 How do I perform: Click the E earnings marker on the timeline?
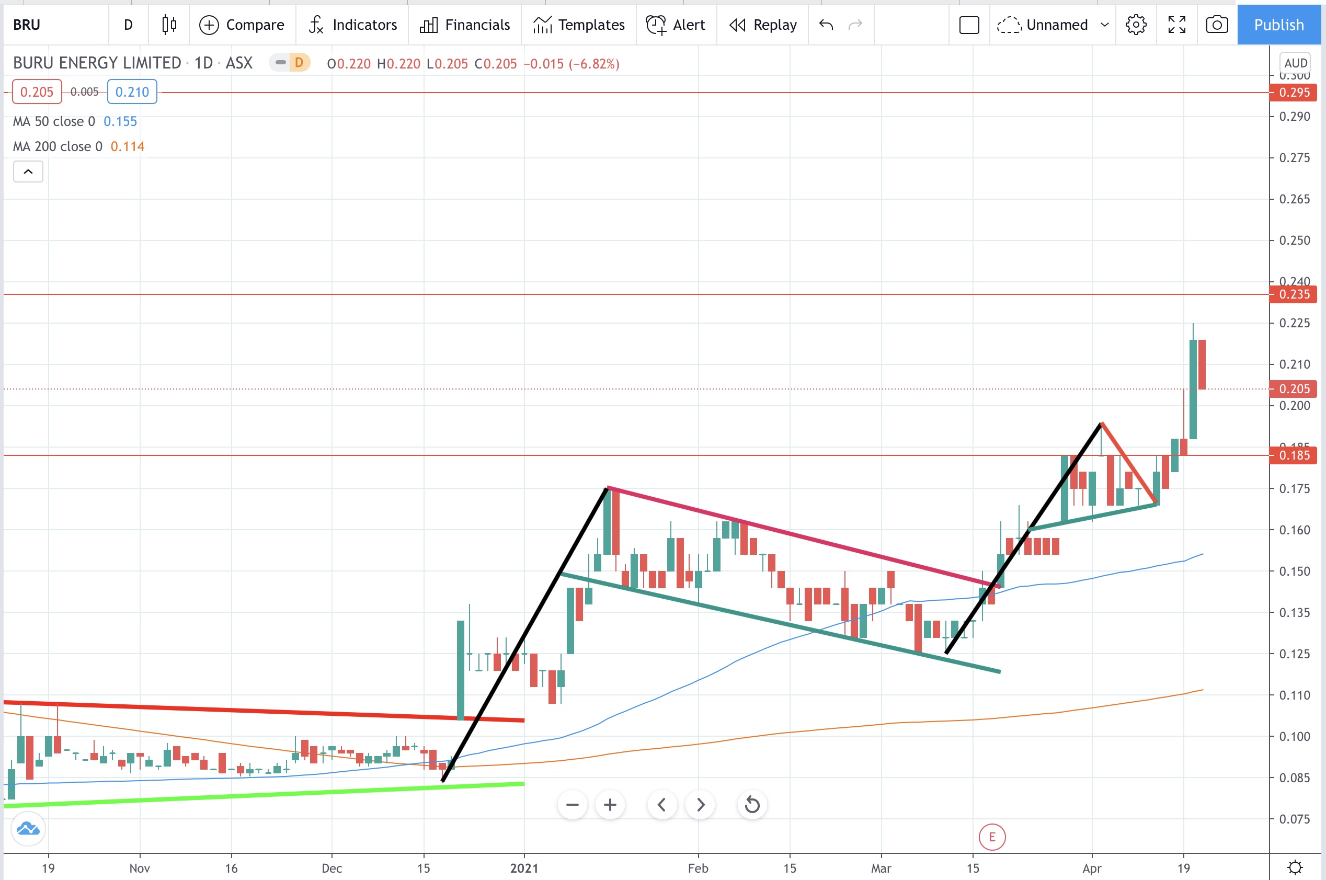[x=991, y=837]
